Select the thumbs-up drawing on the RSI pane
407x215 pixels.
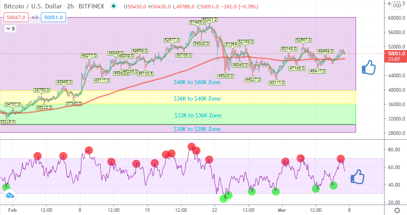[358, 177]
